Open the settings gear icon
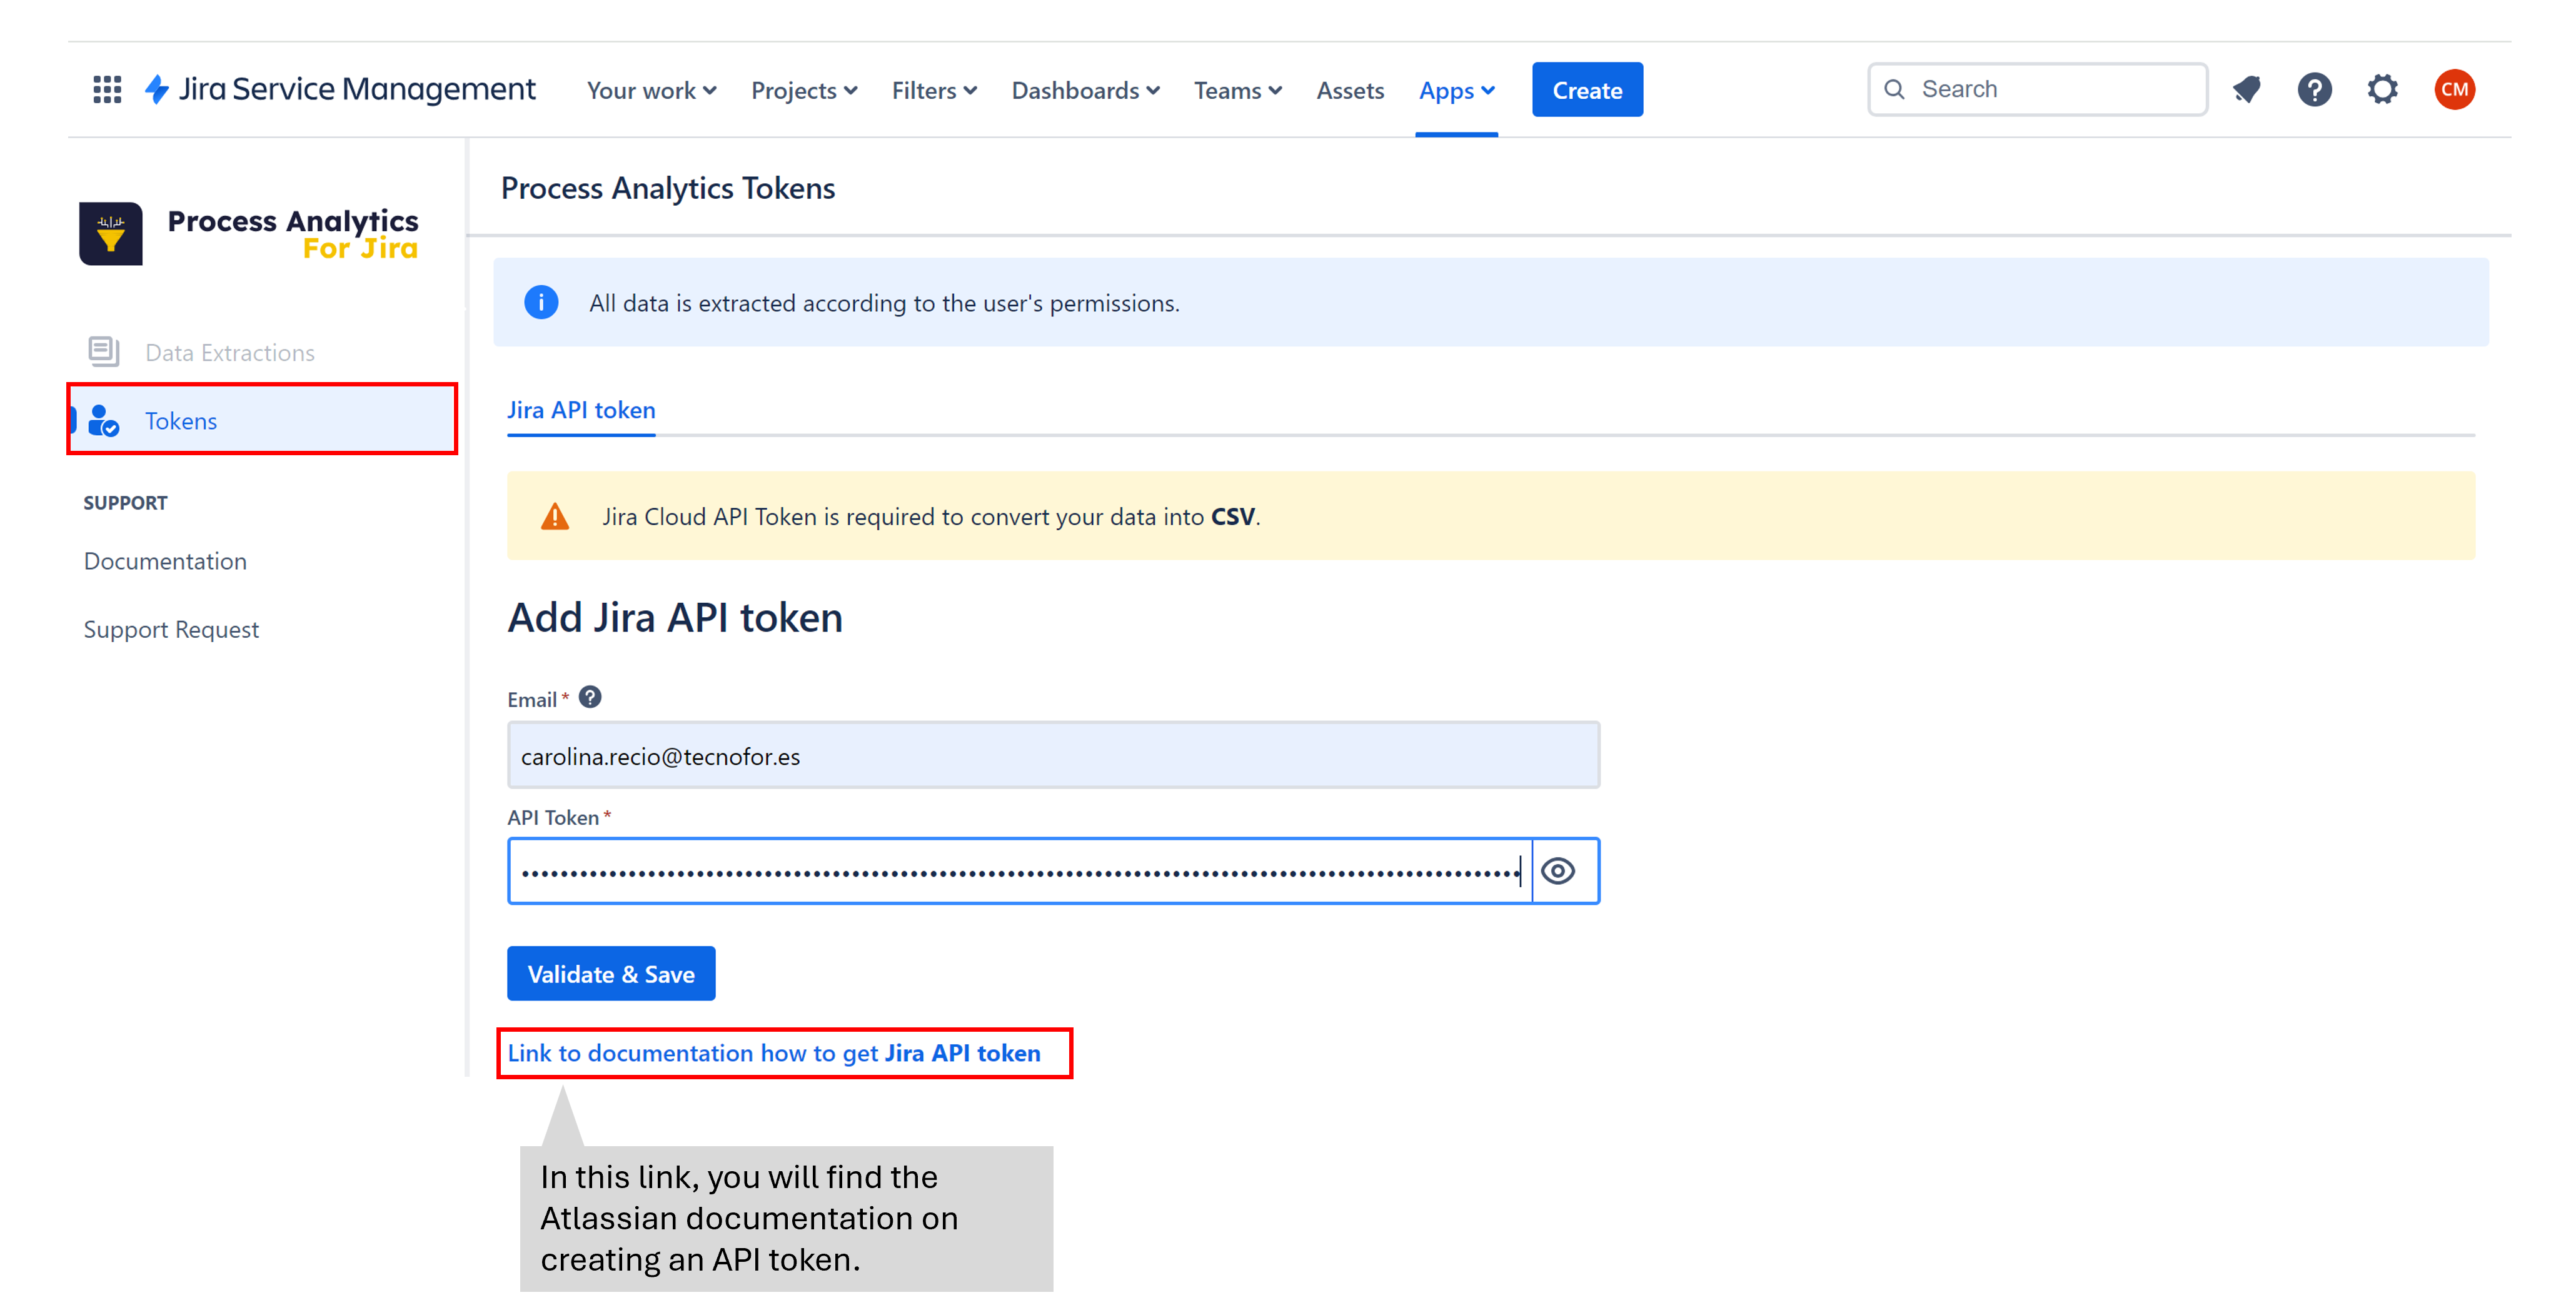Image resolution: width=2576 pixels, height=1315 pixels. [x=2383, y=90]
